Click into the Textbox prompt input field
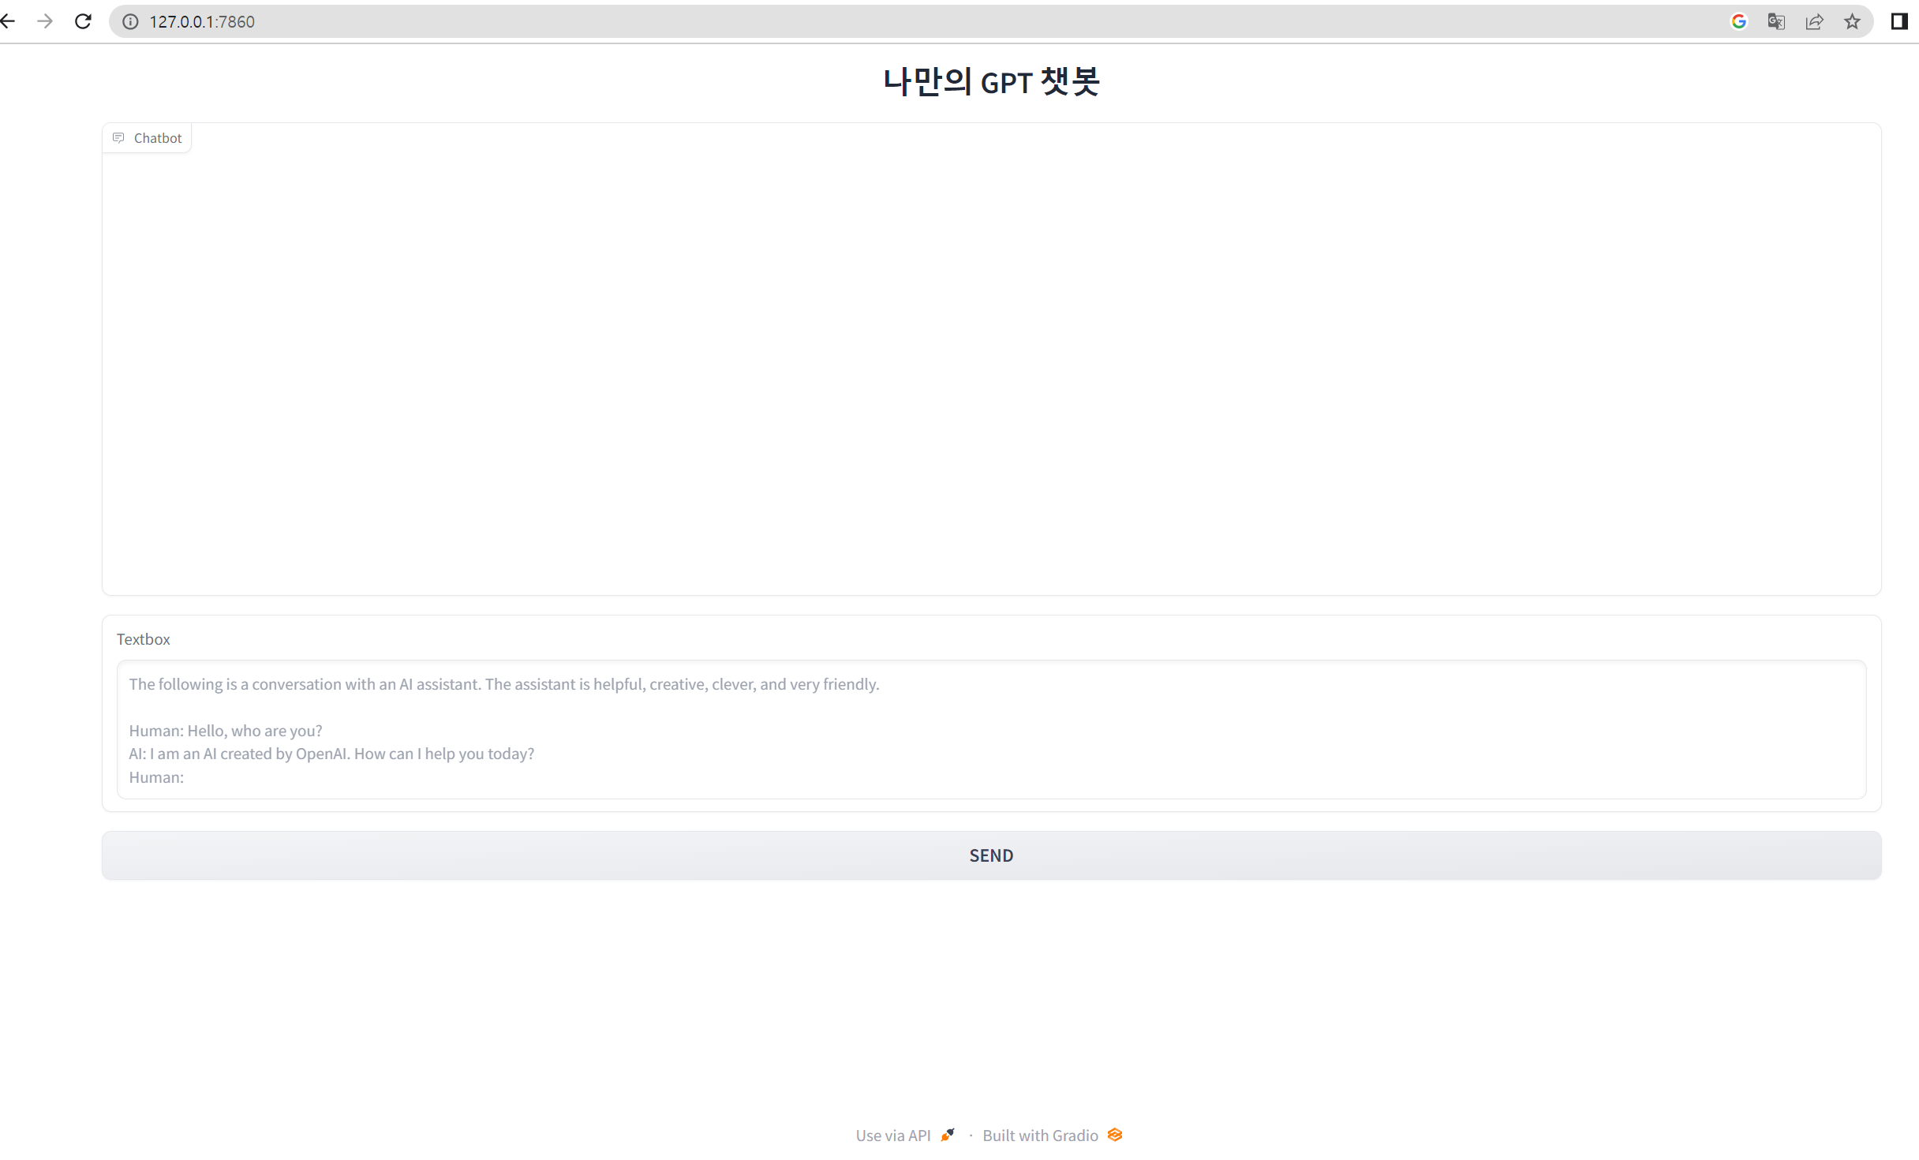 point(991,730)
